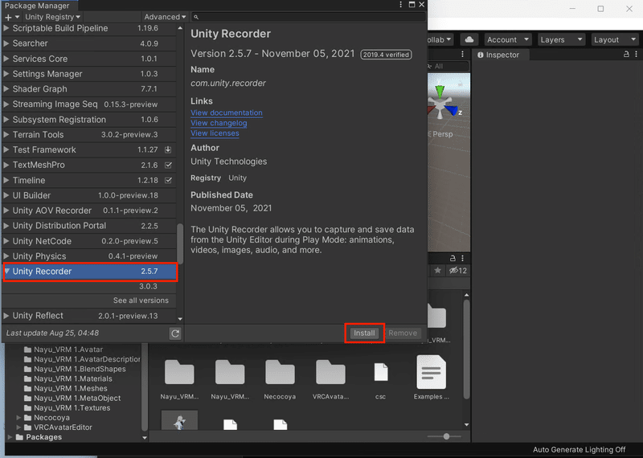Open the Inspector panel options menu
643x458 pixels.
click(636, 54)
